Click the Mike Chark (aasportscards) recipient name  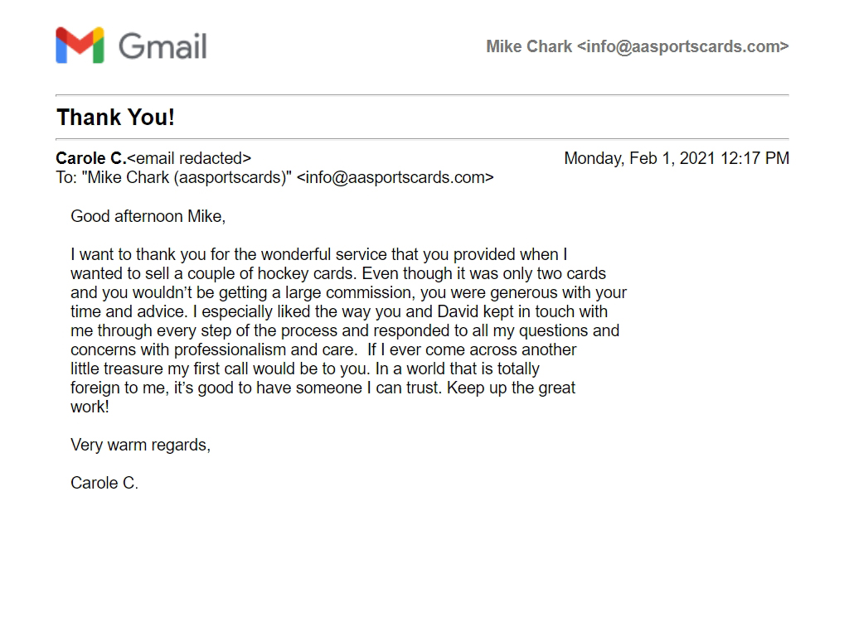click(x=187, y=177)
